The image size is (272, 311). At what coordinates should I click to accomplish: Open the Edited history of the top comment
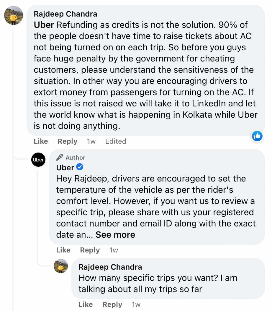tap(116, 141)
